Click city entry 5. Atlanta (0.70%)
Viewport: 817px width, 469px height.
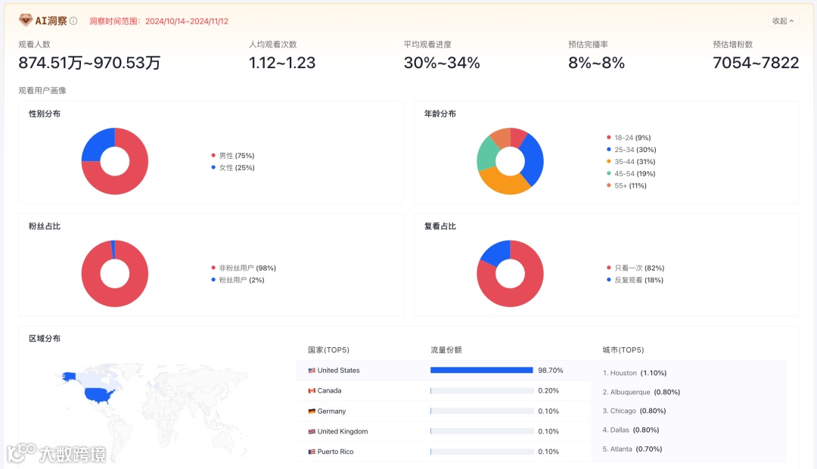pos(632,449)
